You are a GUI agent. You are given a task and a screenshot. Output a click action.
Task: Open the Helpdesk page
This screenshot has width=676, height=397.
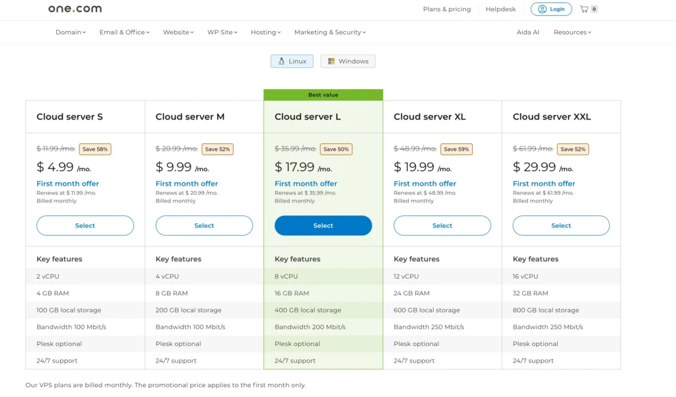click(x=500, y=9)
